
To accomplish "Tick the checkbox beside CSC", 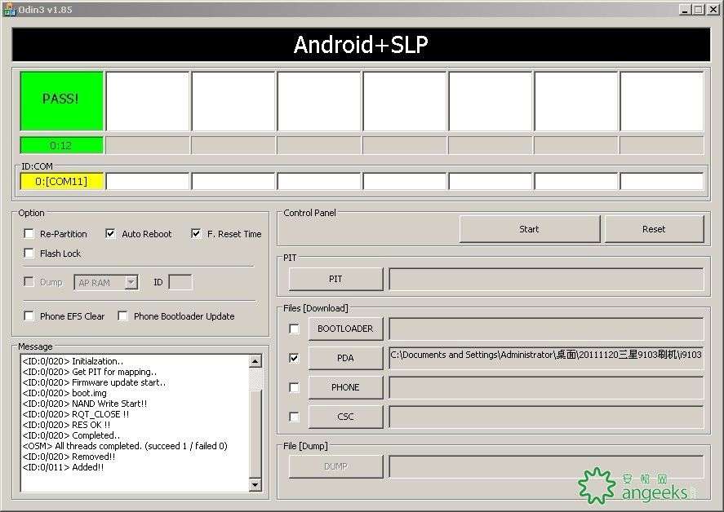I will pos(294,417).
